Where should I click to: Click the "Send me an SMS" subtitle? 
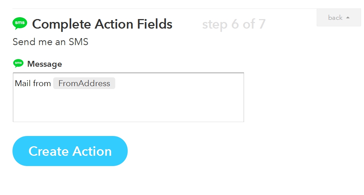[50, 42]
